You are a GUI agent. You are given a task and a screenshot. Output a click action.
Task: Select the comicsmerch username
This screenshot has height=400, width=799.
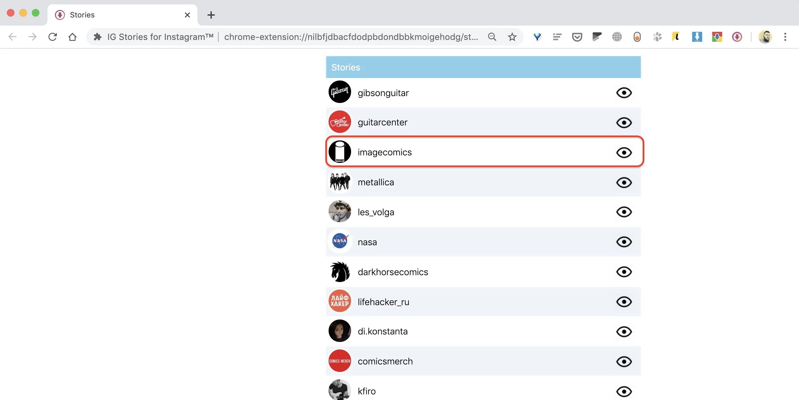(385, 361)
